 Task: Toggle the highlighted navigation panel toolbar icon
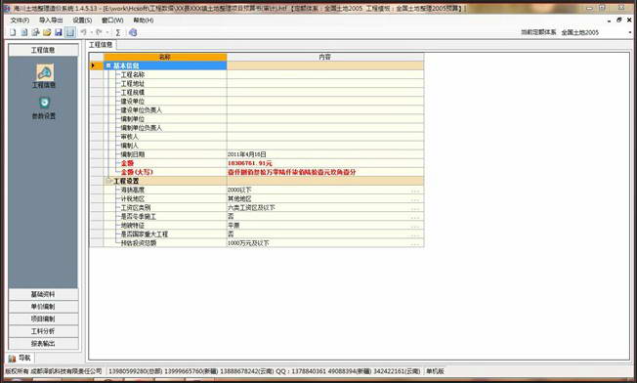[x=70, y=32]
